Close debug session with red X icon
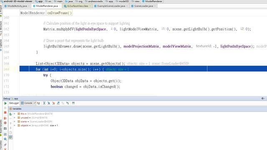267x150 pixels. coord(5,149)
